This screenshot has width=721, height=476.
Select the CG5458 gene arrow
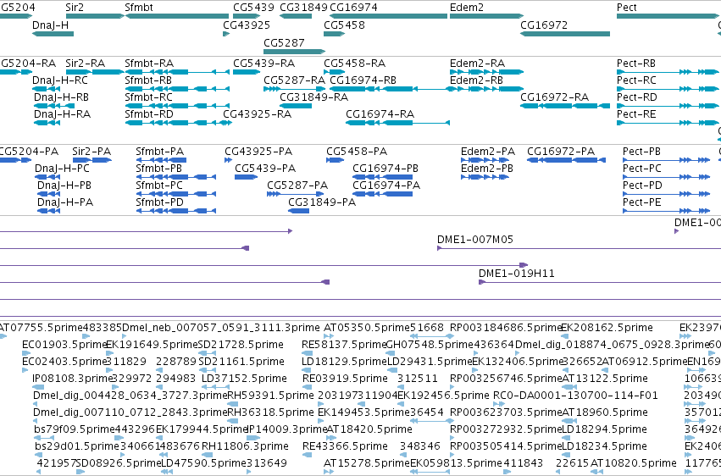tap(335, 34)
